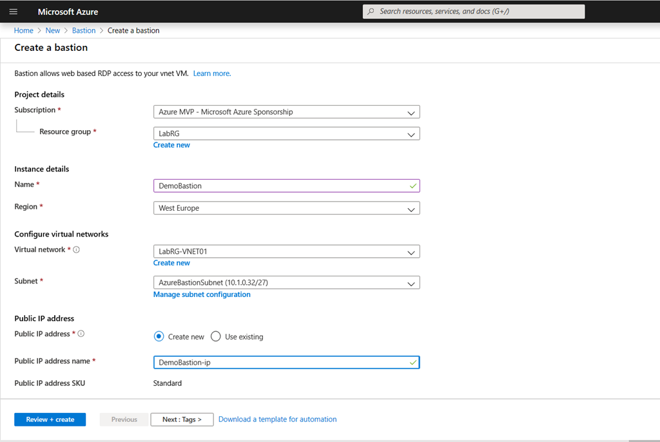Select the Create new public IP radio
660x442 pixels.
pyautogui.click(x=159, y=337)
